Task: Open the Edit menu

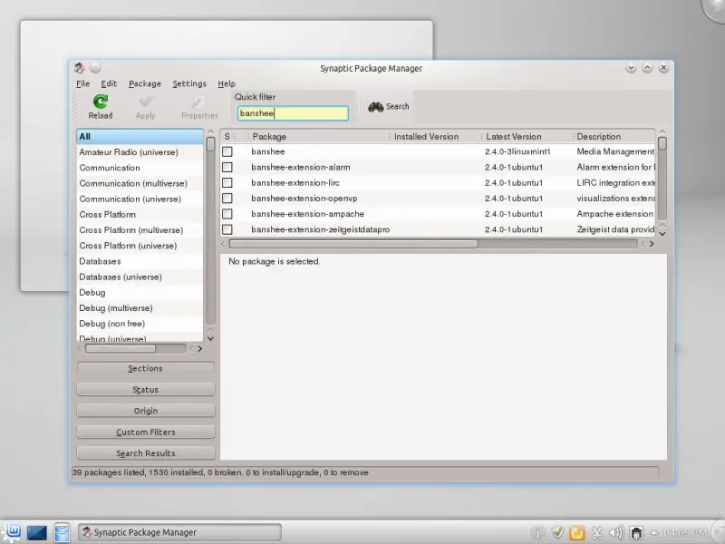Action: pos(109,83)
